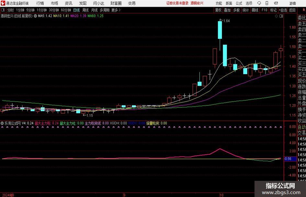The height and width of the screenshot is (197, 306).
Task: Open the customer service headset icon
Action: pos(259,3)
